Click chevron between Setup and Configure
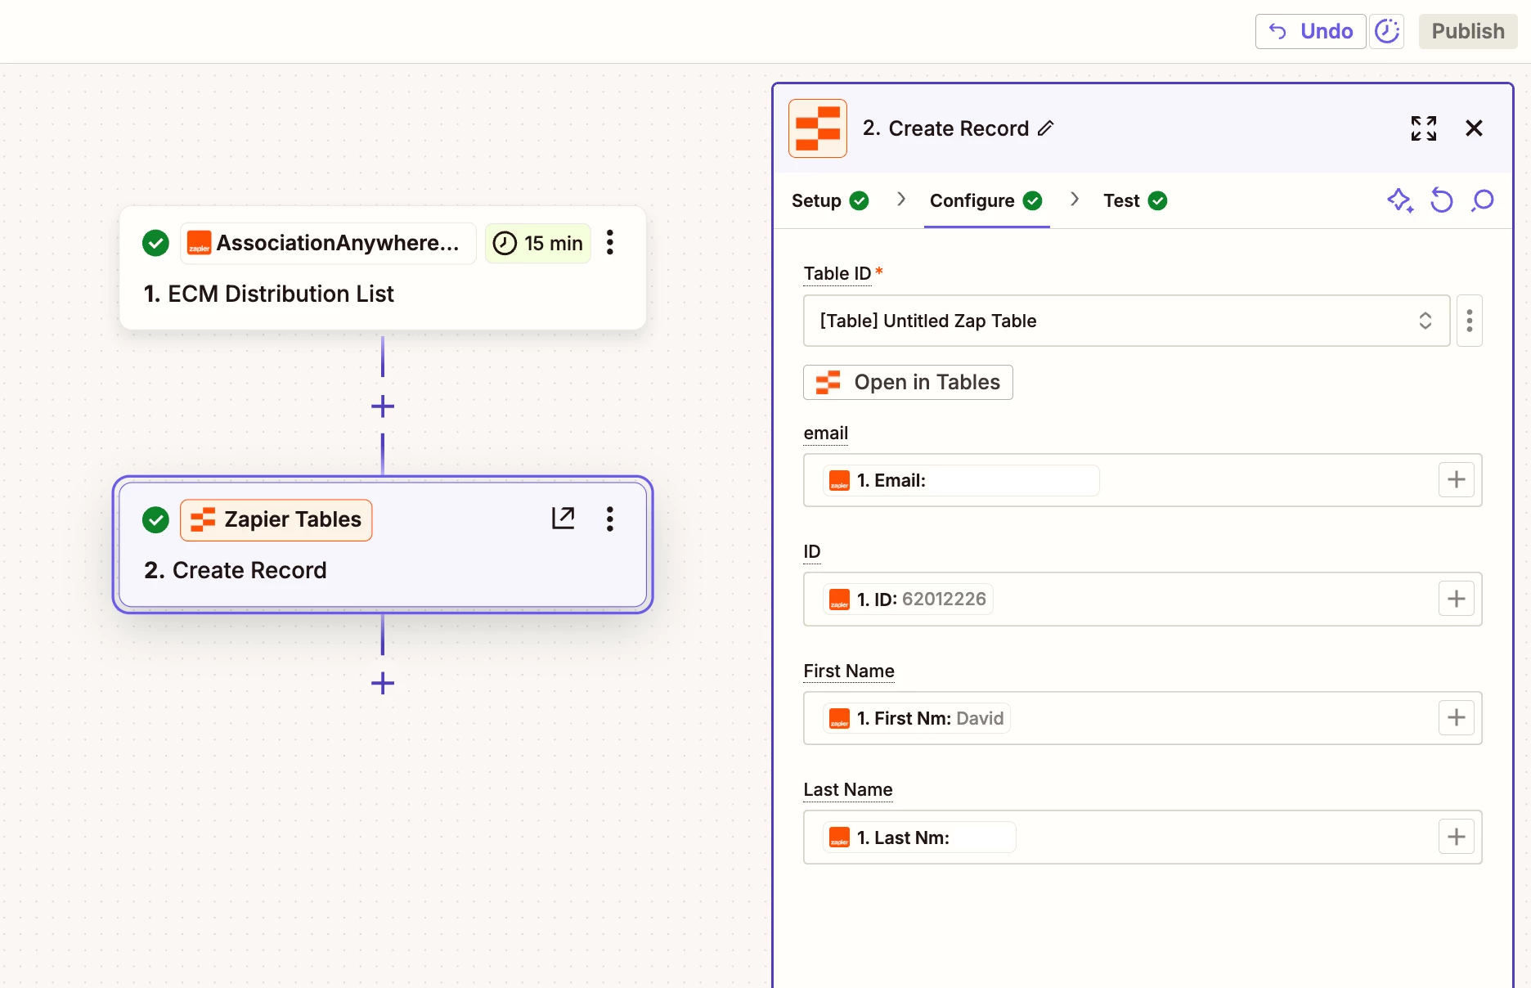1531x988 pixels. pos(900,200)
